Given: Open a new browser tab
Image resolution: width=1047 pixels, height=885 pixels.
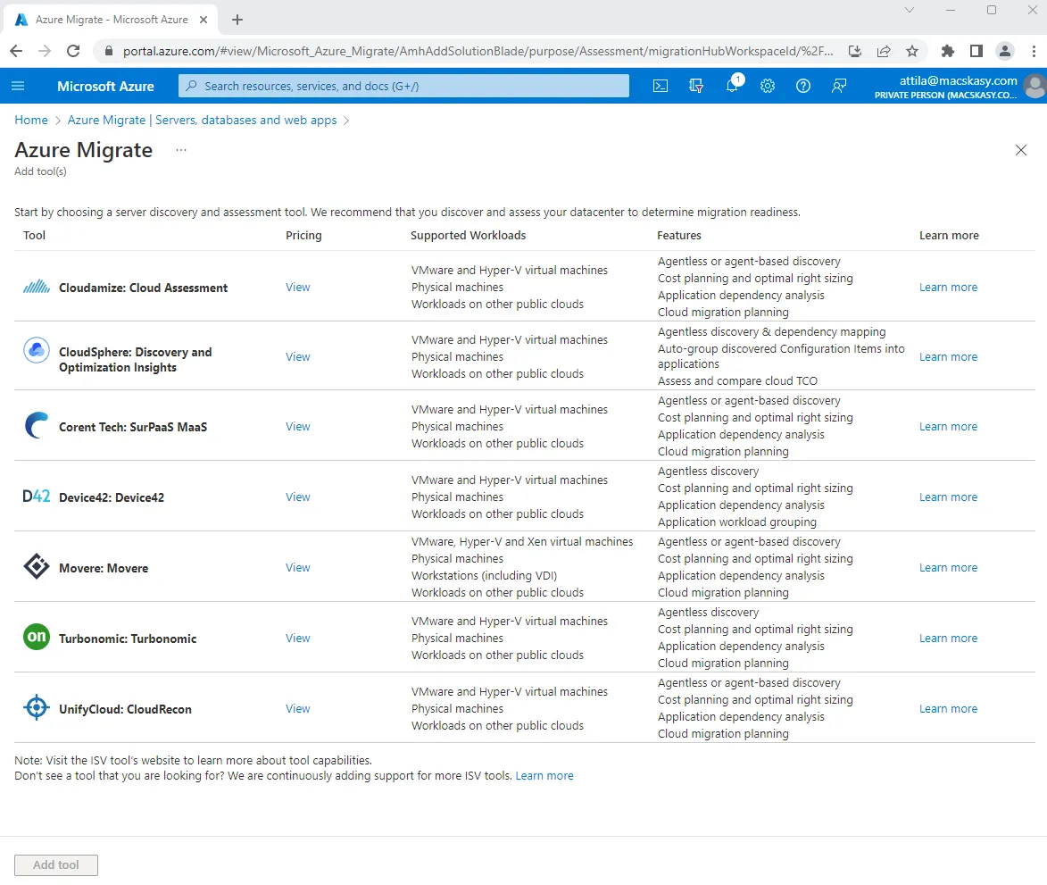Looking at the screenshot, I should [237, 20].
